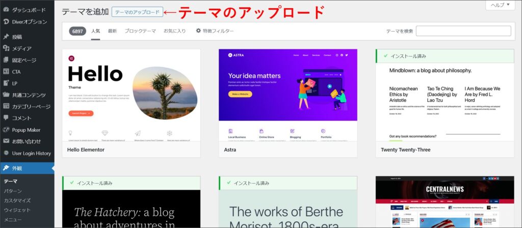Viewport: 522px width, 228px height.
Task: Open the ウィジェット submenu item
Action: 17,210
